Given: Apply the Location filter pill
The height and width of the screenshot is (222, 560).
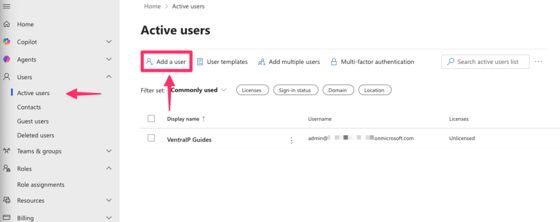Looking at the screenshot, I should [374, 90].
